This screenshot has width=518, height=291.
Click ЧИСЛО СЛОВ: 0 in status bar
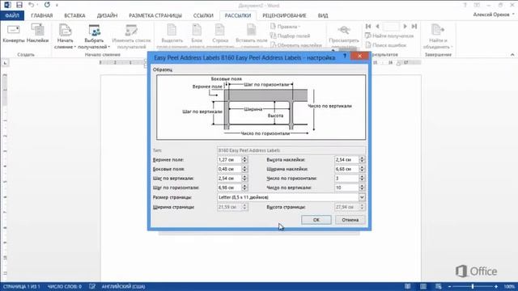tap(65, 286)
